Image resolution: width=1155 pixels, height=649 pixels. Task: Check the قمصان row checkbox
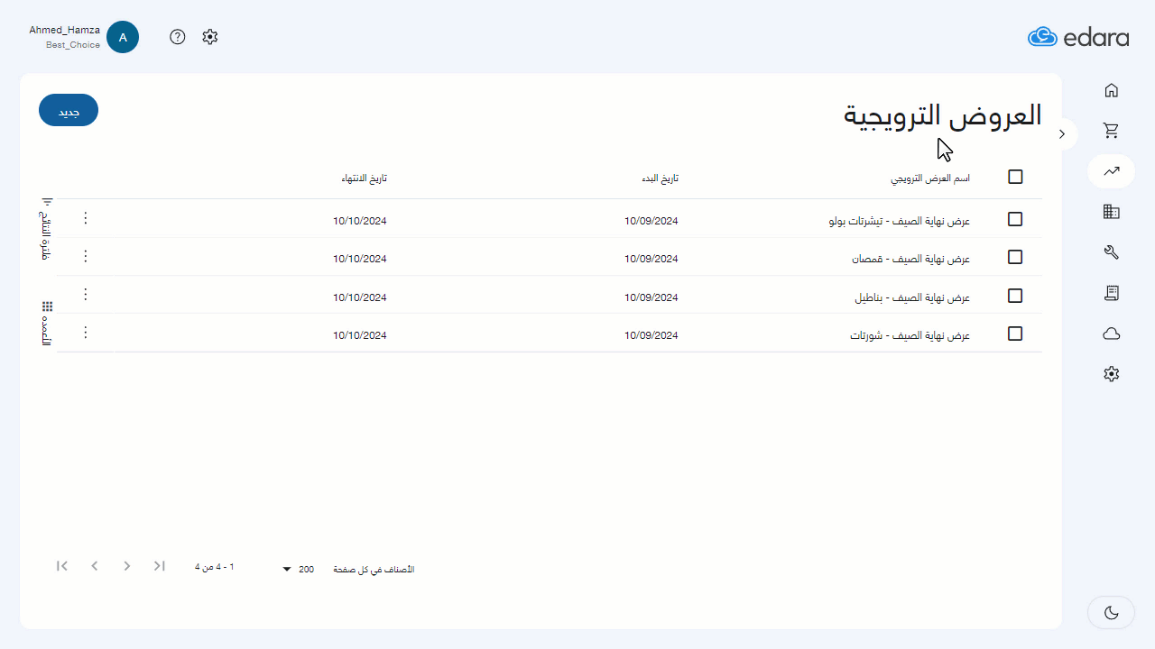click(x=1015, y=257)
